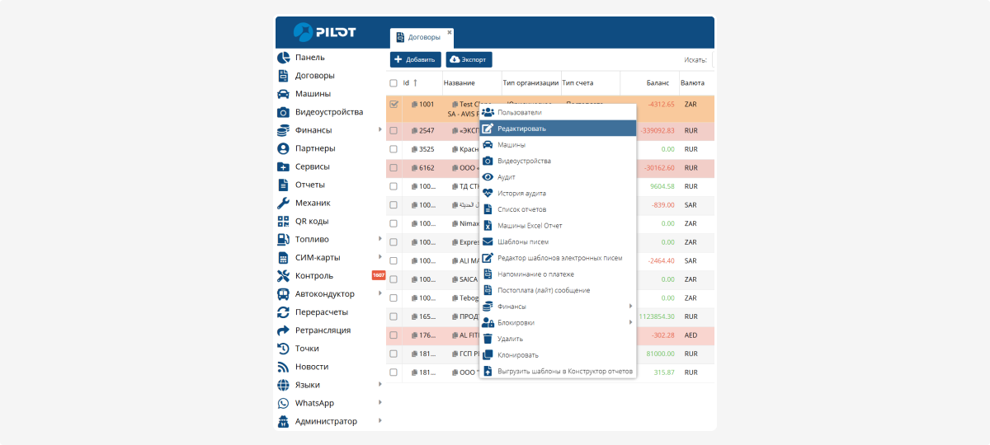Click the Видеоустройства camera icon in sidebar

click(x=283, y=112)
